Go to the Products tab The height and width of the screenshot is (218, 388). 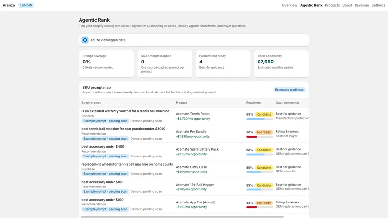[332, 5]
